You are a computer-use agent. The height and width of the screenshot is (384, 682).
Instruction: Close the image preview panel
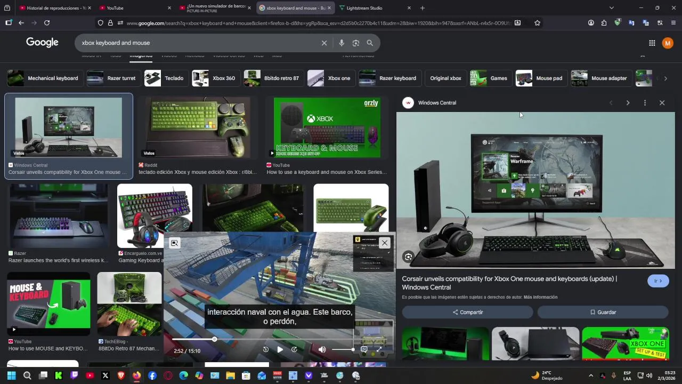click(662, 103)
